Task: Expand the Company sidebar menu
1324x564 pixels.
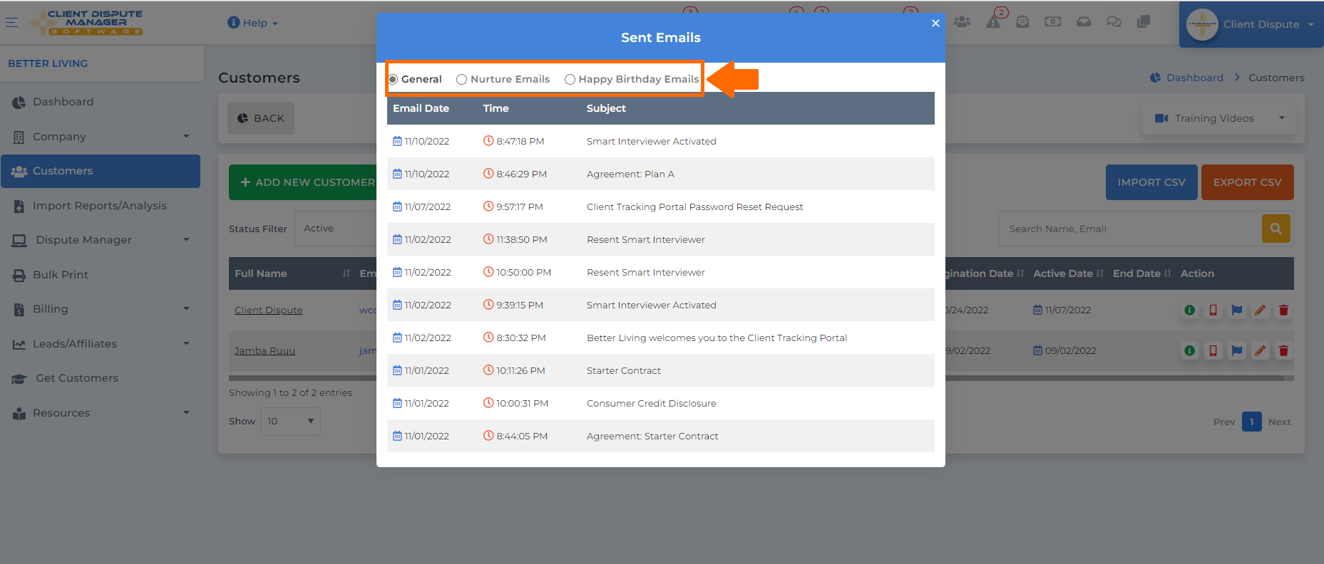Action: point(101,137)
